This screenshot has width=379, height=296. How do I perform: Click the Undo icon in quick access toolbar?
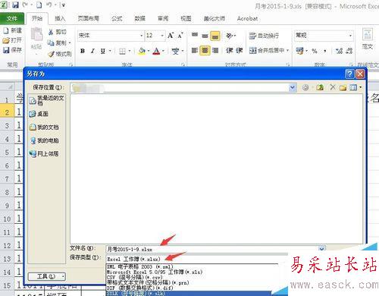click(x=49, y=5)
